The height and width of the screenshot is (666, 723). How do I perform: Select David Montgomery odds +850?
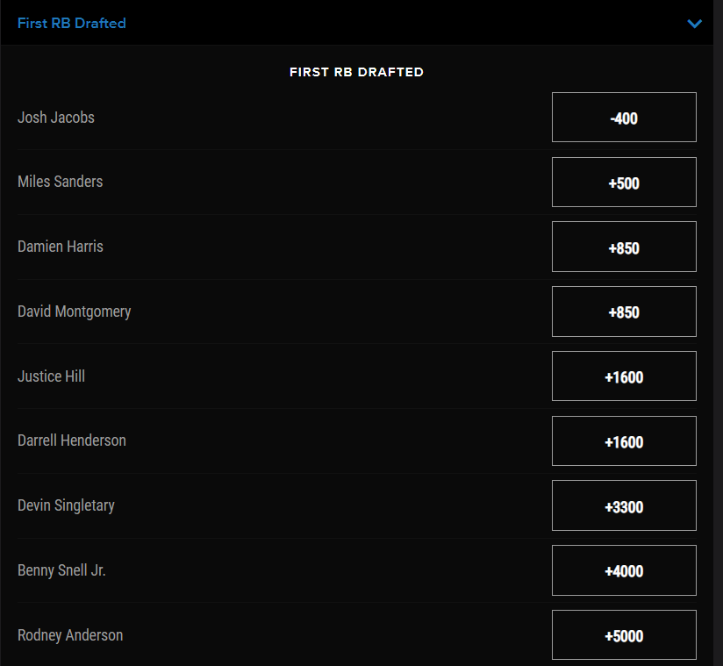[x=624, y=312]
